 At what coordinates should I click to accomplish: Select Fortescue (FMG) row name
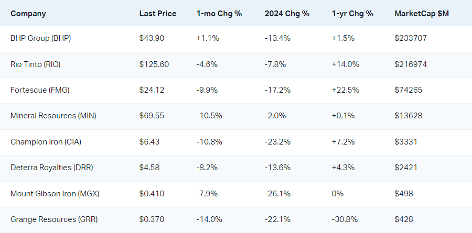coord(40,90)
